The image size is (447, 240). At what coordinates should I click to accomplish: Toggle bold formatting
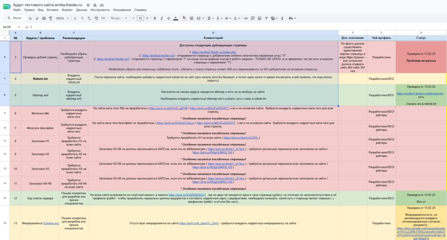coord(155,18)
